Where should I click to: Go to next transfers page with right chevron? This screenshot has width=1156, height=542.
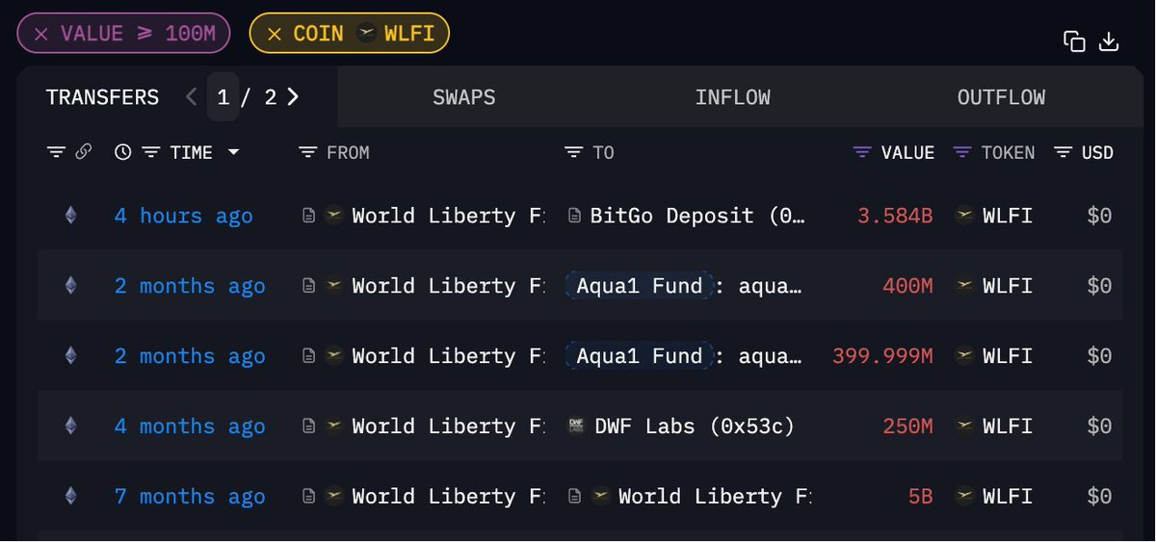coord(293,97)
